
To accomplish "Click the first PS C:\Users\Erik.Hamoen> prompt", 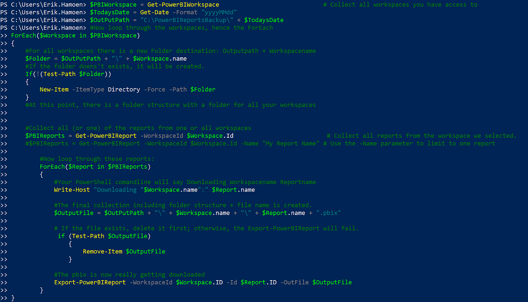I will (x=43, y=5).
